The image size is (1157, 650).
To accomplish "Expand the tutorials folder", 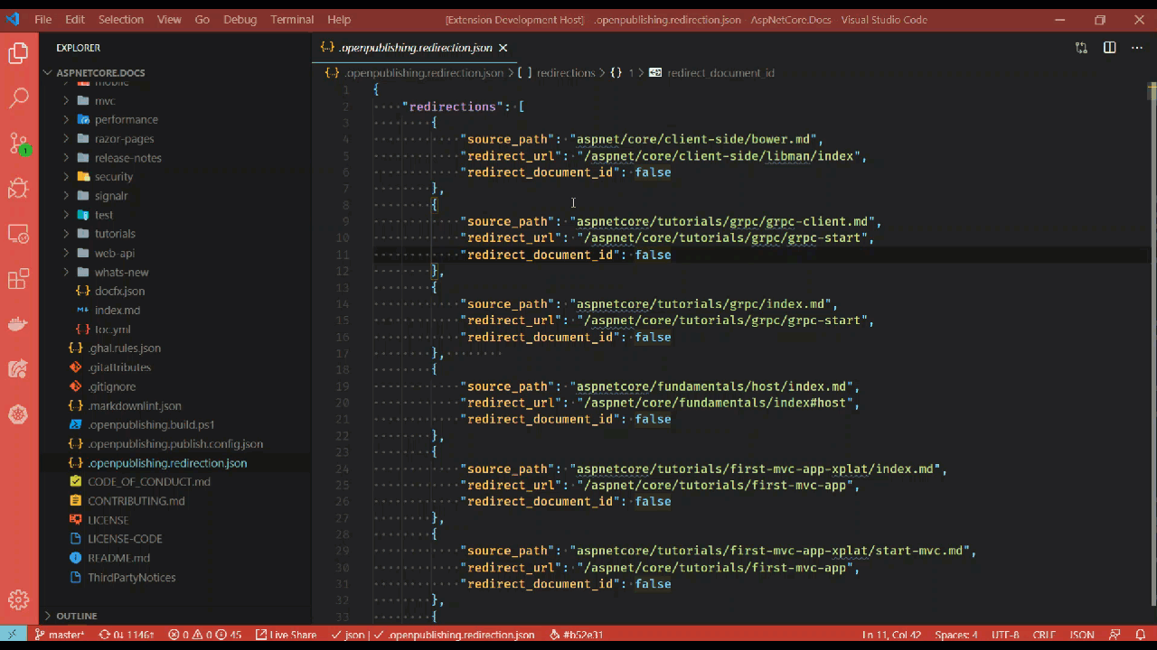I will tap(115, 234).
